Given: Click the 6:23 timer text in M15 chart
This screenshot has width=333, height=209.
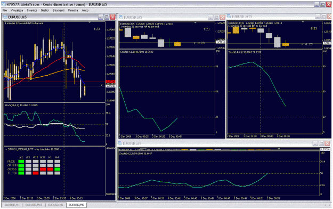Looking at the screenshot, I should 314,28.
